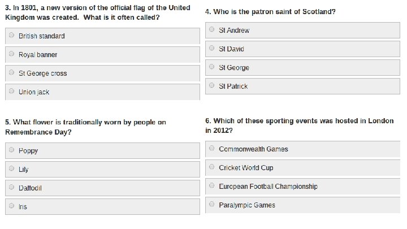
Task: Pick European Football Championship answer
Action: point(211,186)
